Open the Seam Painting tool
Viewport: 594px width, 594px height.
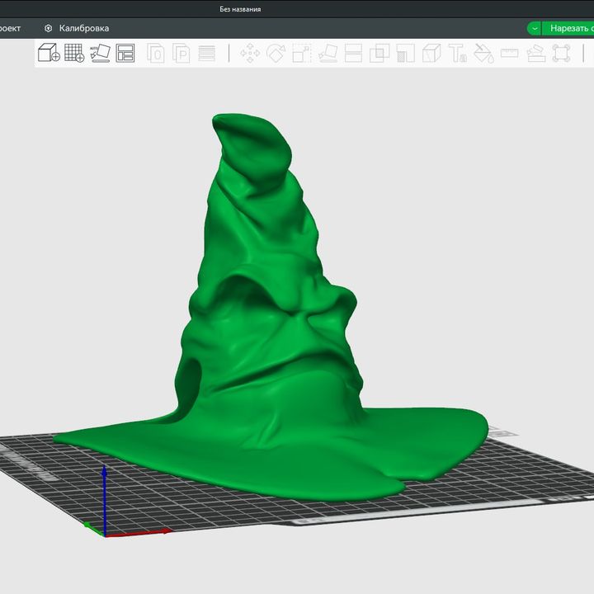click(x=431, y=54)
